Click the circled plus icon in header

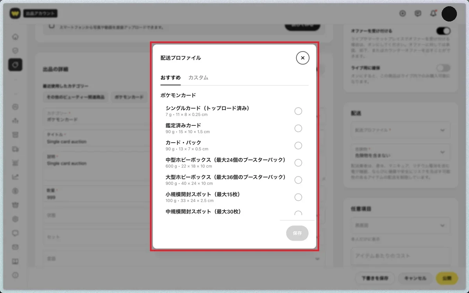click(x=403, y=13)
